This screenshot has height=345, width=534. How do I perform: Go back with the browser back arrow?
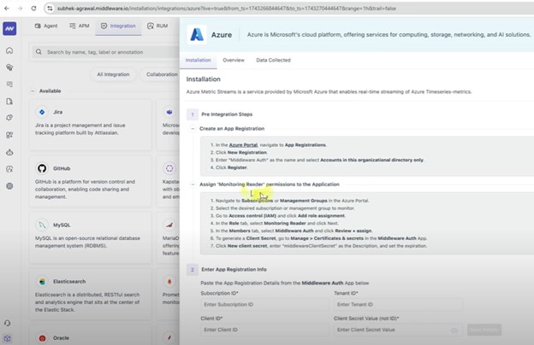tap(7, 9)
